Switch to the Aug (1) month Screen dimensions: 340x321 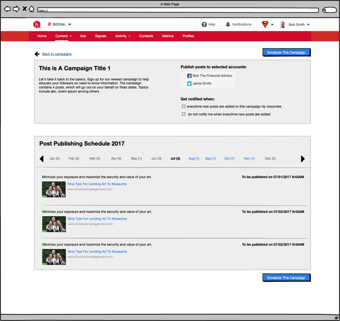tap(194, 159)
